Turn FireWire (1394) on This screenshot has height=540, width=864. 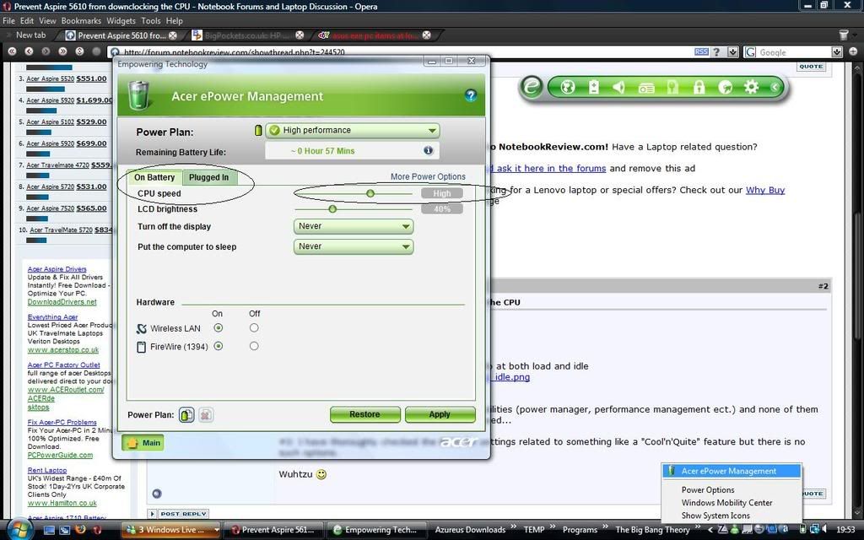tap(219, 346)
